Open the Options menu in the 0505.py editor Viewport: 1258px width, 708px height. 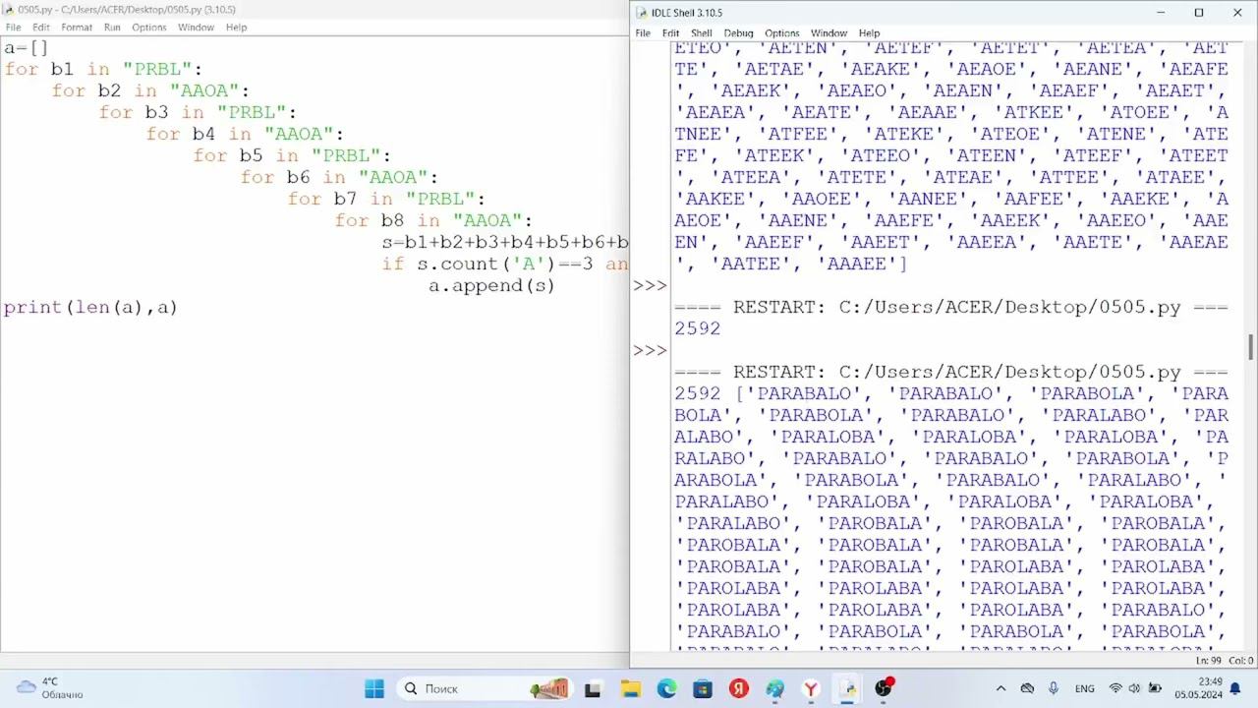point(149,28)
